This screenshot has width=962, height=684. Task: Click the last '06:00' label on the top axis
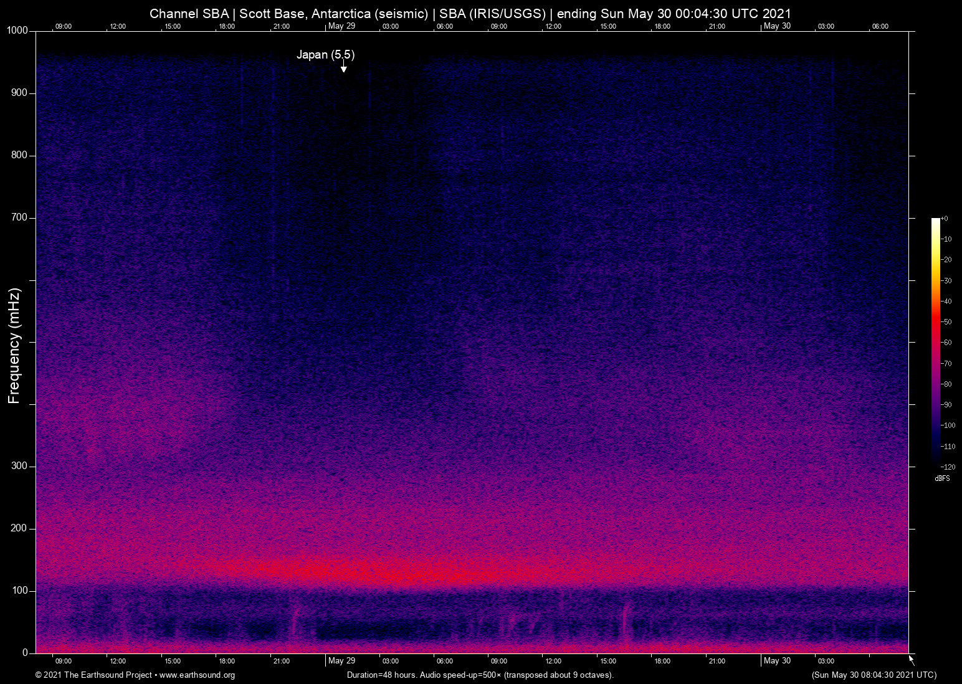tap(880, 27)
